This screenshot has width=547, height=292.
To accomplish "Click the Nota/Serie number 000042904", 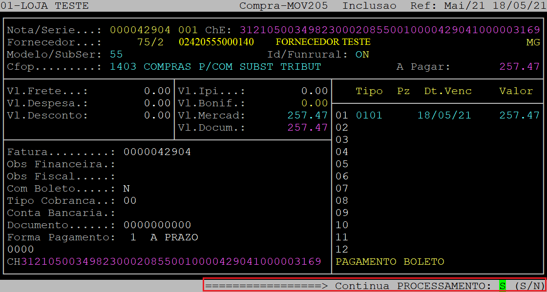I will (140, 30).
